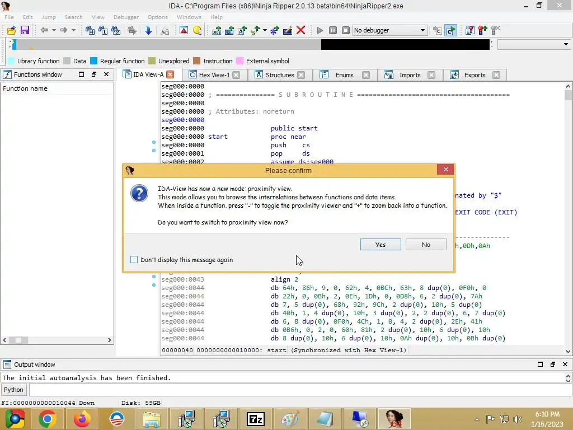Click the red triangle graph toolbar icon
Viewport: 573px width, 430px height.
(184, 30)
